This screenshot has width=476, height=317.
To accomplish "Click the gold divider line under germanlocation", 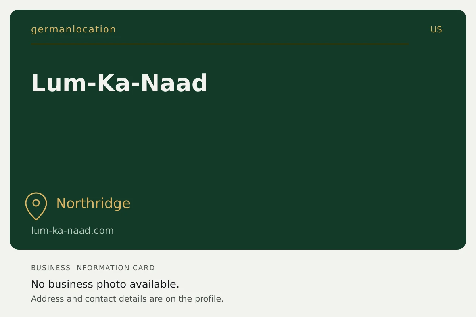I will (220, 44).
